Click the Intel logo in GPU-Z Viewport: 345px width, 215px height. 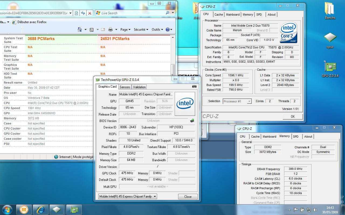click(185, 104)
